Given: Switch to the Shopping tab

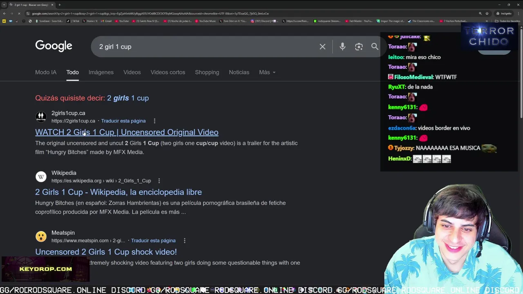Looking at the screenshot, I should [x=207, y=72].
